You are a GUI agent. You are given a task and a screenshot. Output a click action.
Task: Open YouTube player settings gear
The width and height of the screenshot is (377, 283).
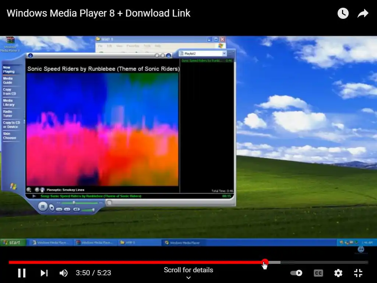pyautogui.click(x=338, y=273)
